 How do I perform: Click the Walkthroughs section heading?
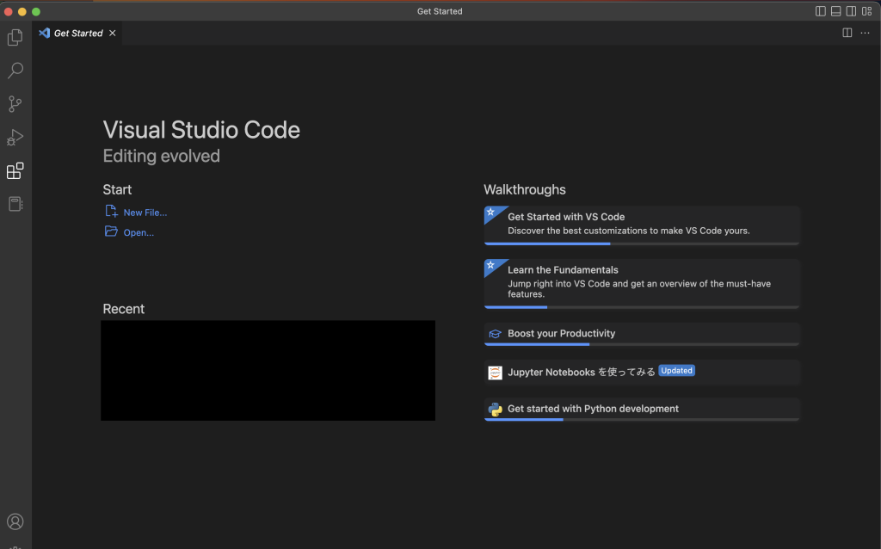click(x=525, y=189)
